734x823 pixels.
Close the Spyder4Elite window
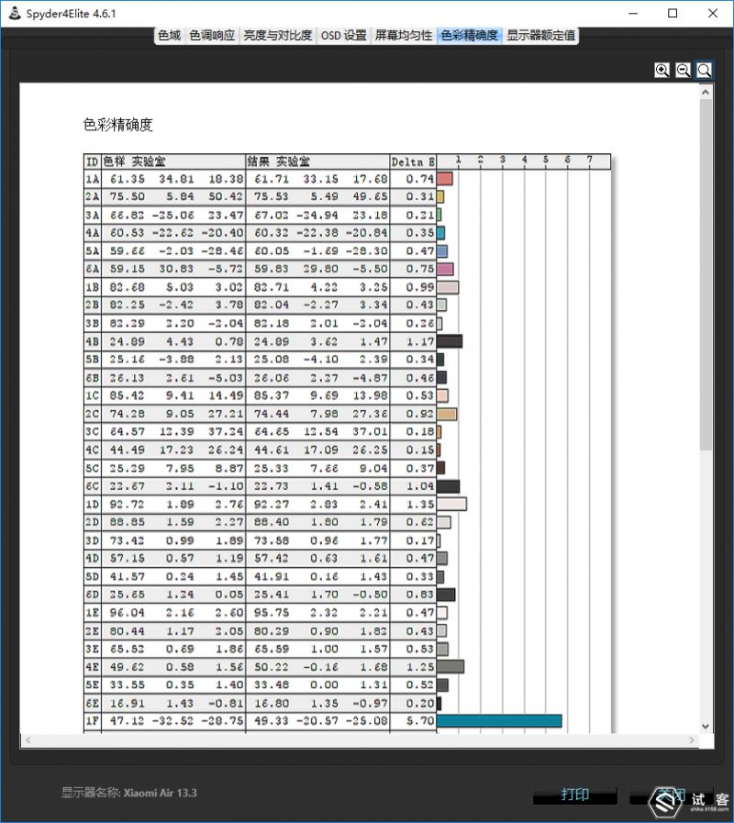tap(713, 13)
